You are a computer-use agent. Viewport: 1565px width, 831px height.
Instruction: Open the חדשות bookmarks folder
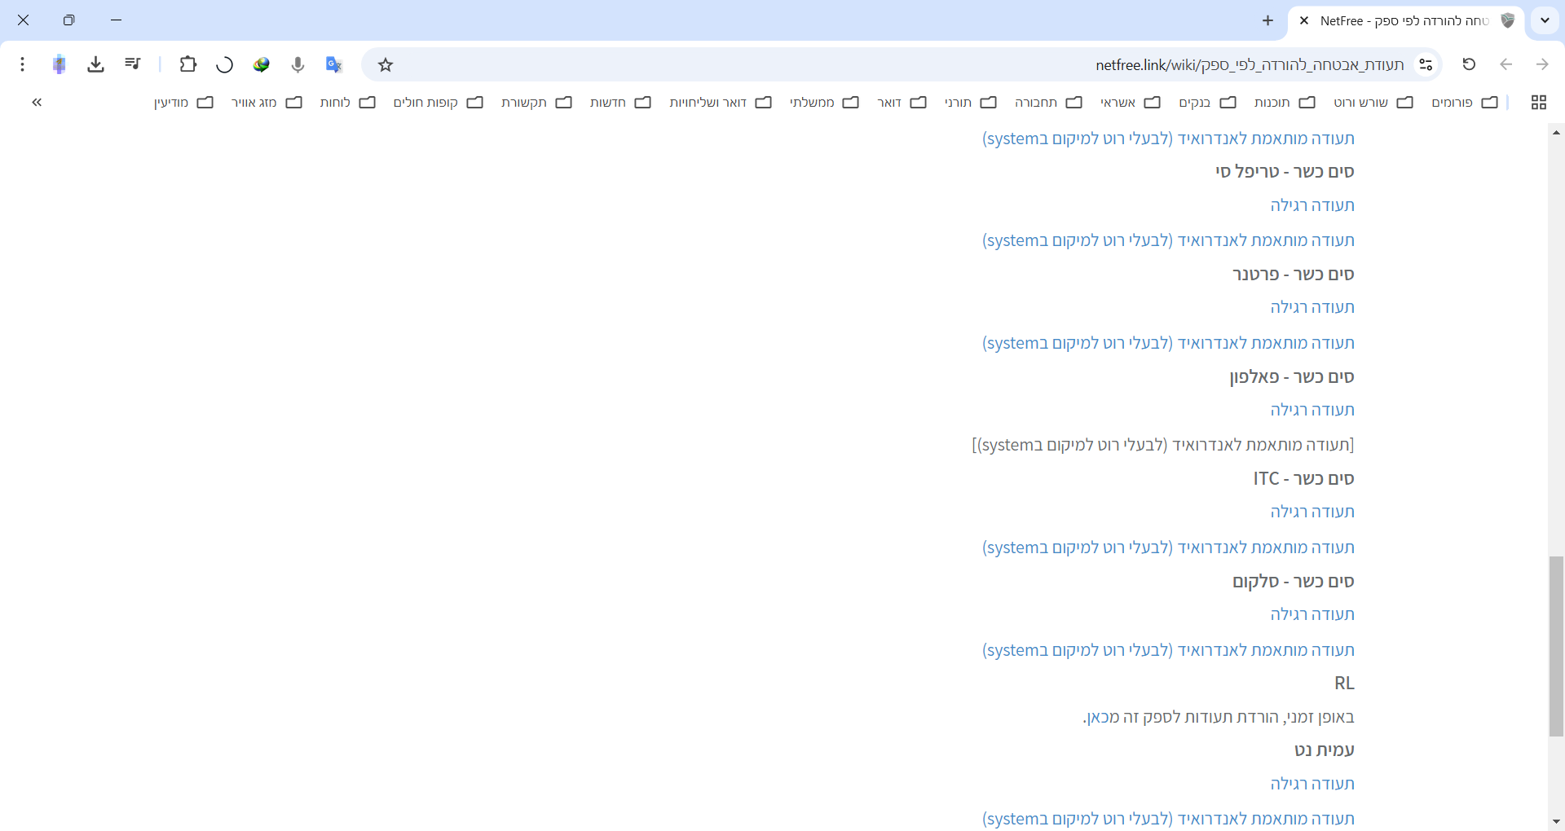point(620,102)
